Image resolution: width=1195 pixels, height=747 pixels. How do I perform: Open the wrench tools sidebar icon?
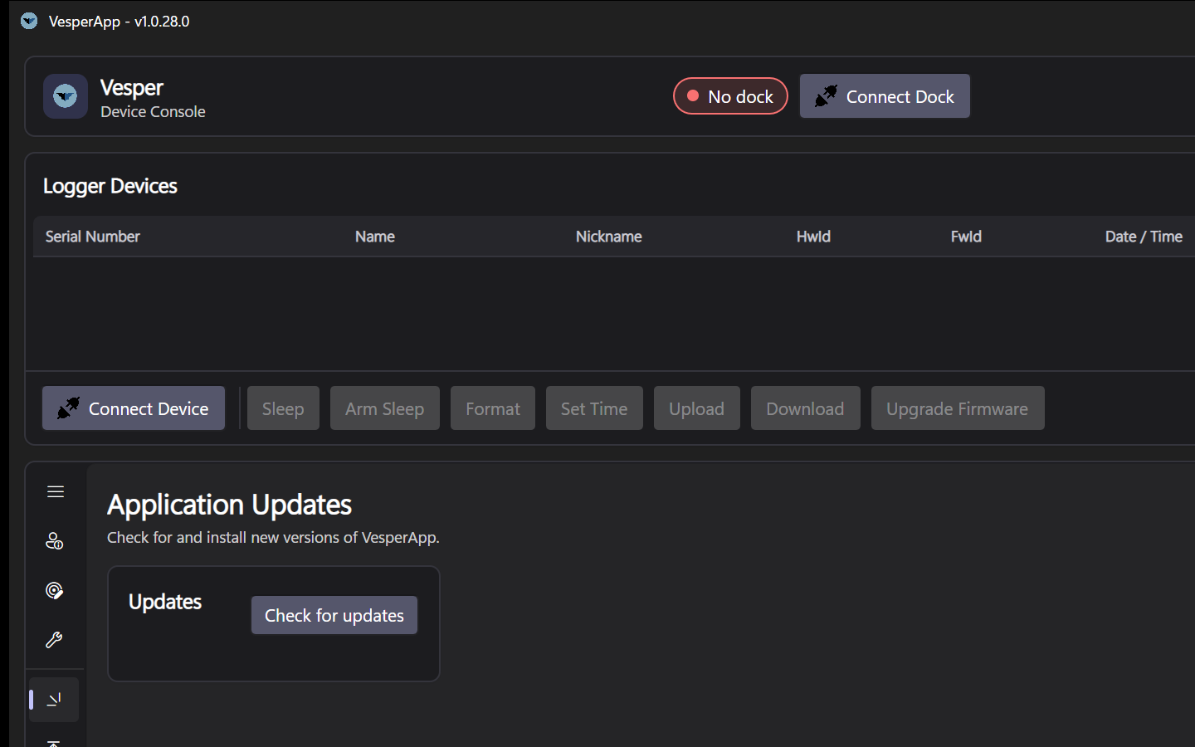click(55, 640)
